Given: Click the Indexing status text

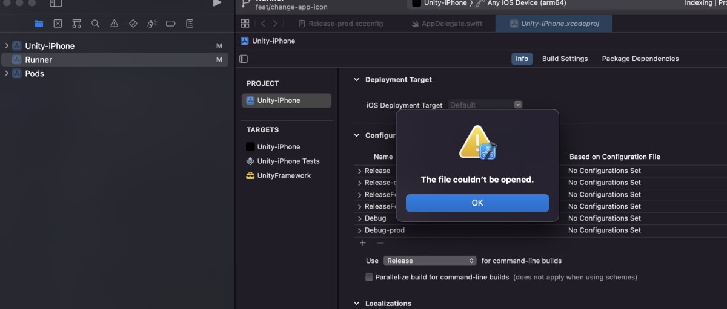Looking at the screenshot, I should (699, 3).
